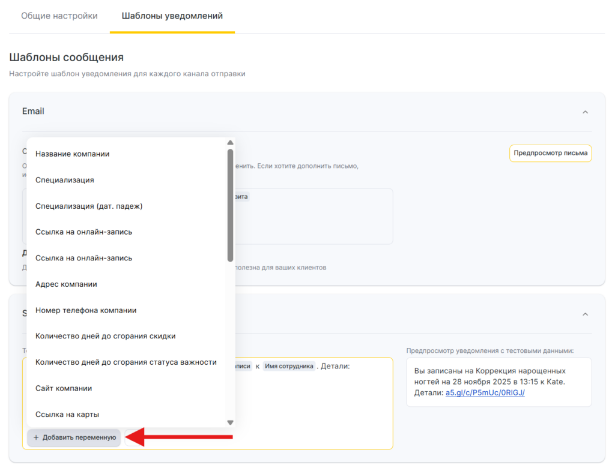This screenshot has height=471, width=615.
Task: Select Номер телефона компании option
Action: (x=86, y=310)
